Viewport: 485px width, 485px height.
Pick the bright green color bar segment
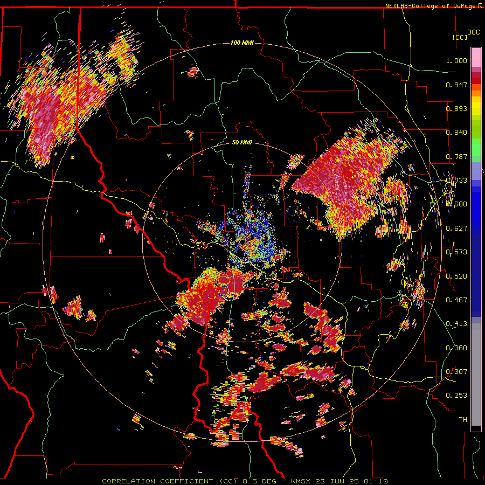pos(476,147)
